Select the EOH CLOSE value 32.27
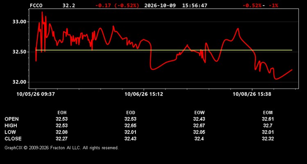 (x=62, y=139)
